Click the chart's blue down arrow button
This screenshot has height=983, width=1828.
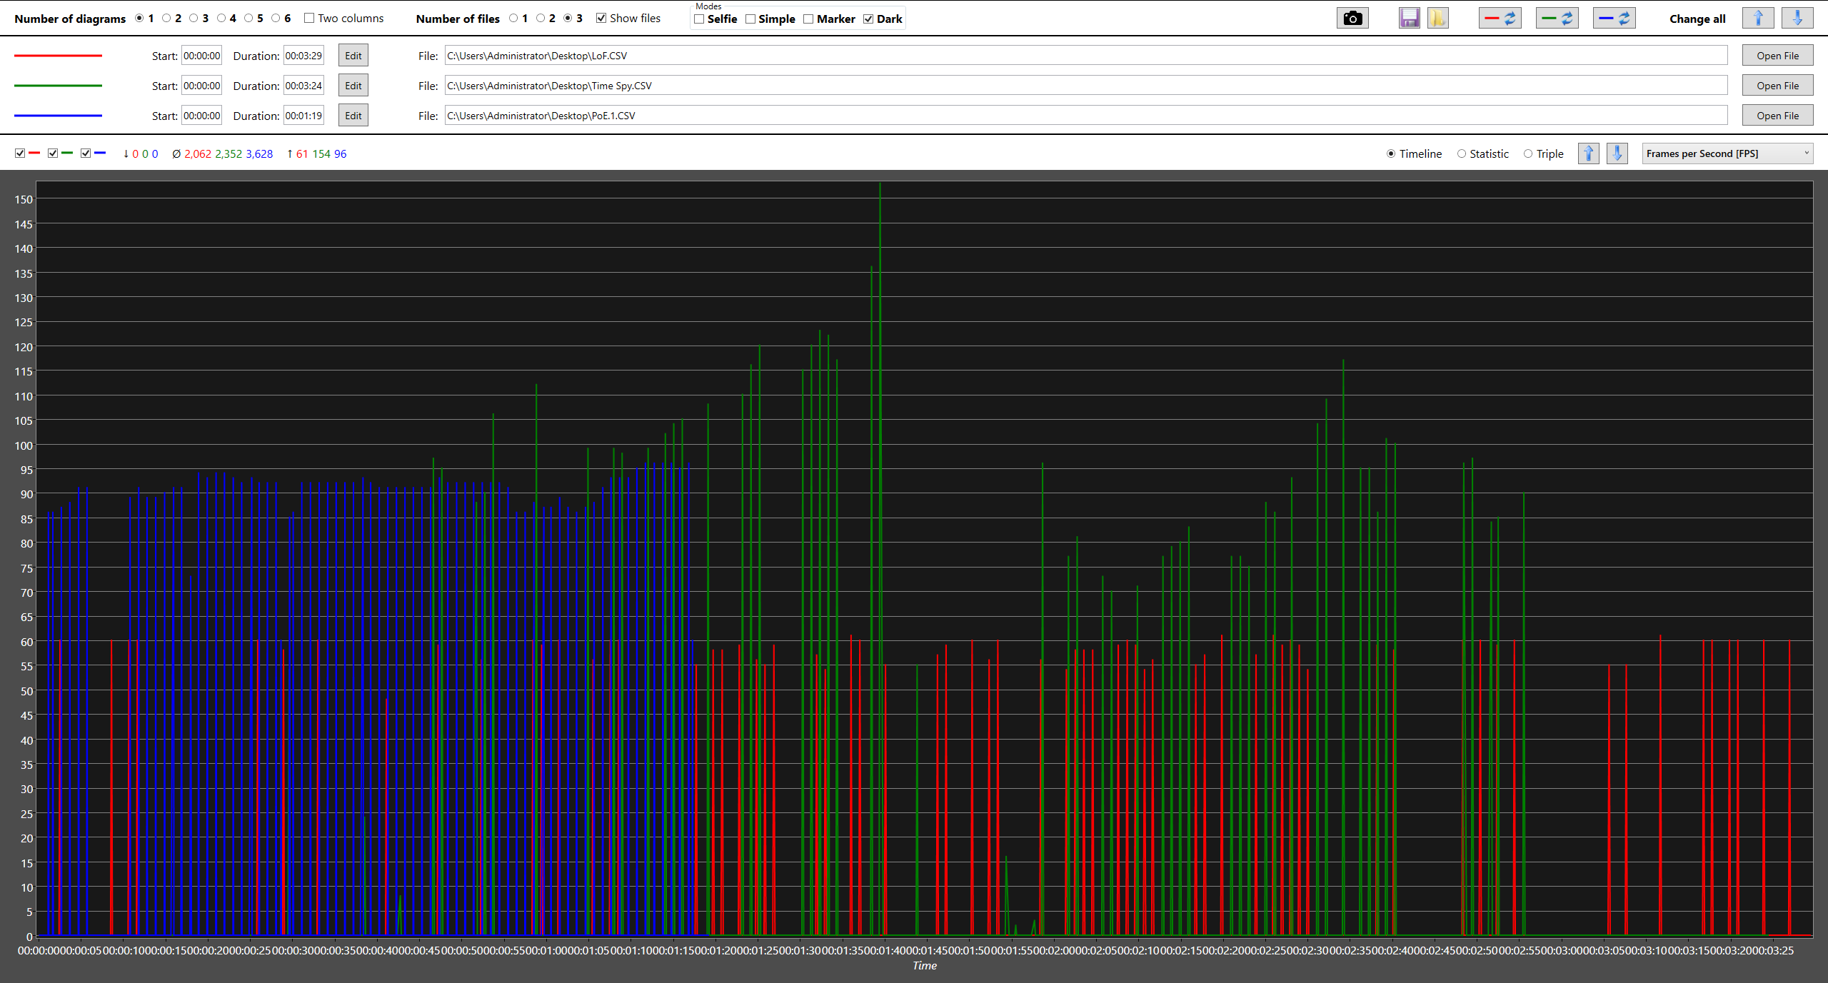pos(1617,153)
